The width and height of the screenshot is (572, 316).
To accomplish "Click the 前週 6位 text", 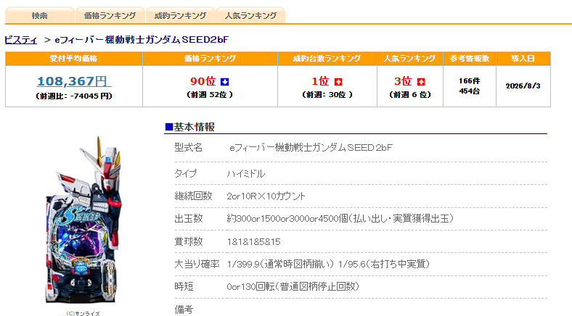I will point(410,95).
